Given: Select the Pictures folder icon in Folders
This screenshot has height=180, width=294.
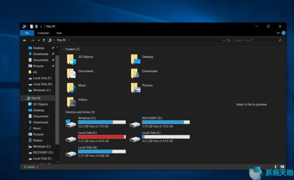Looking at the screenshot, I should tap(135, 88).
